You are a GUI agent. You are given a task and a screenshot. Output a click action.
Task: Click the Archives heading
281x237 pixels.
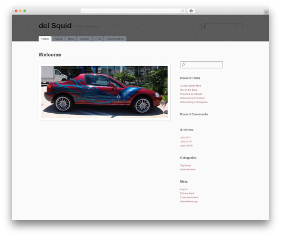point(187,130)
